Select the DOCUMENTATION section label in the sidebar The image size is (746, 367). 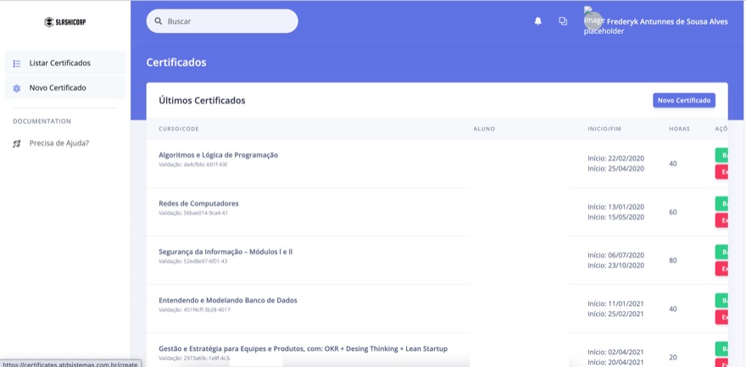pyautogui.click(x=42, y=121)
